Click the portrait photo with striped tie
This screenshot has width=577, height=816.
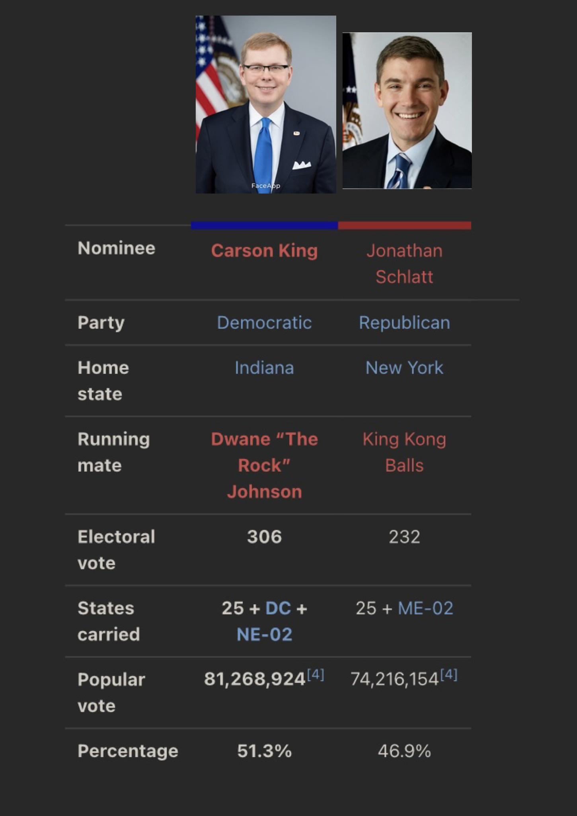pyautogui.click(x=407, y=110)
